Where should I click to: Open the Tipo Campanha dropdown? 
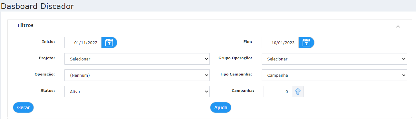[x=334, y=75]
